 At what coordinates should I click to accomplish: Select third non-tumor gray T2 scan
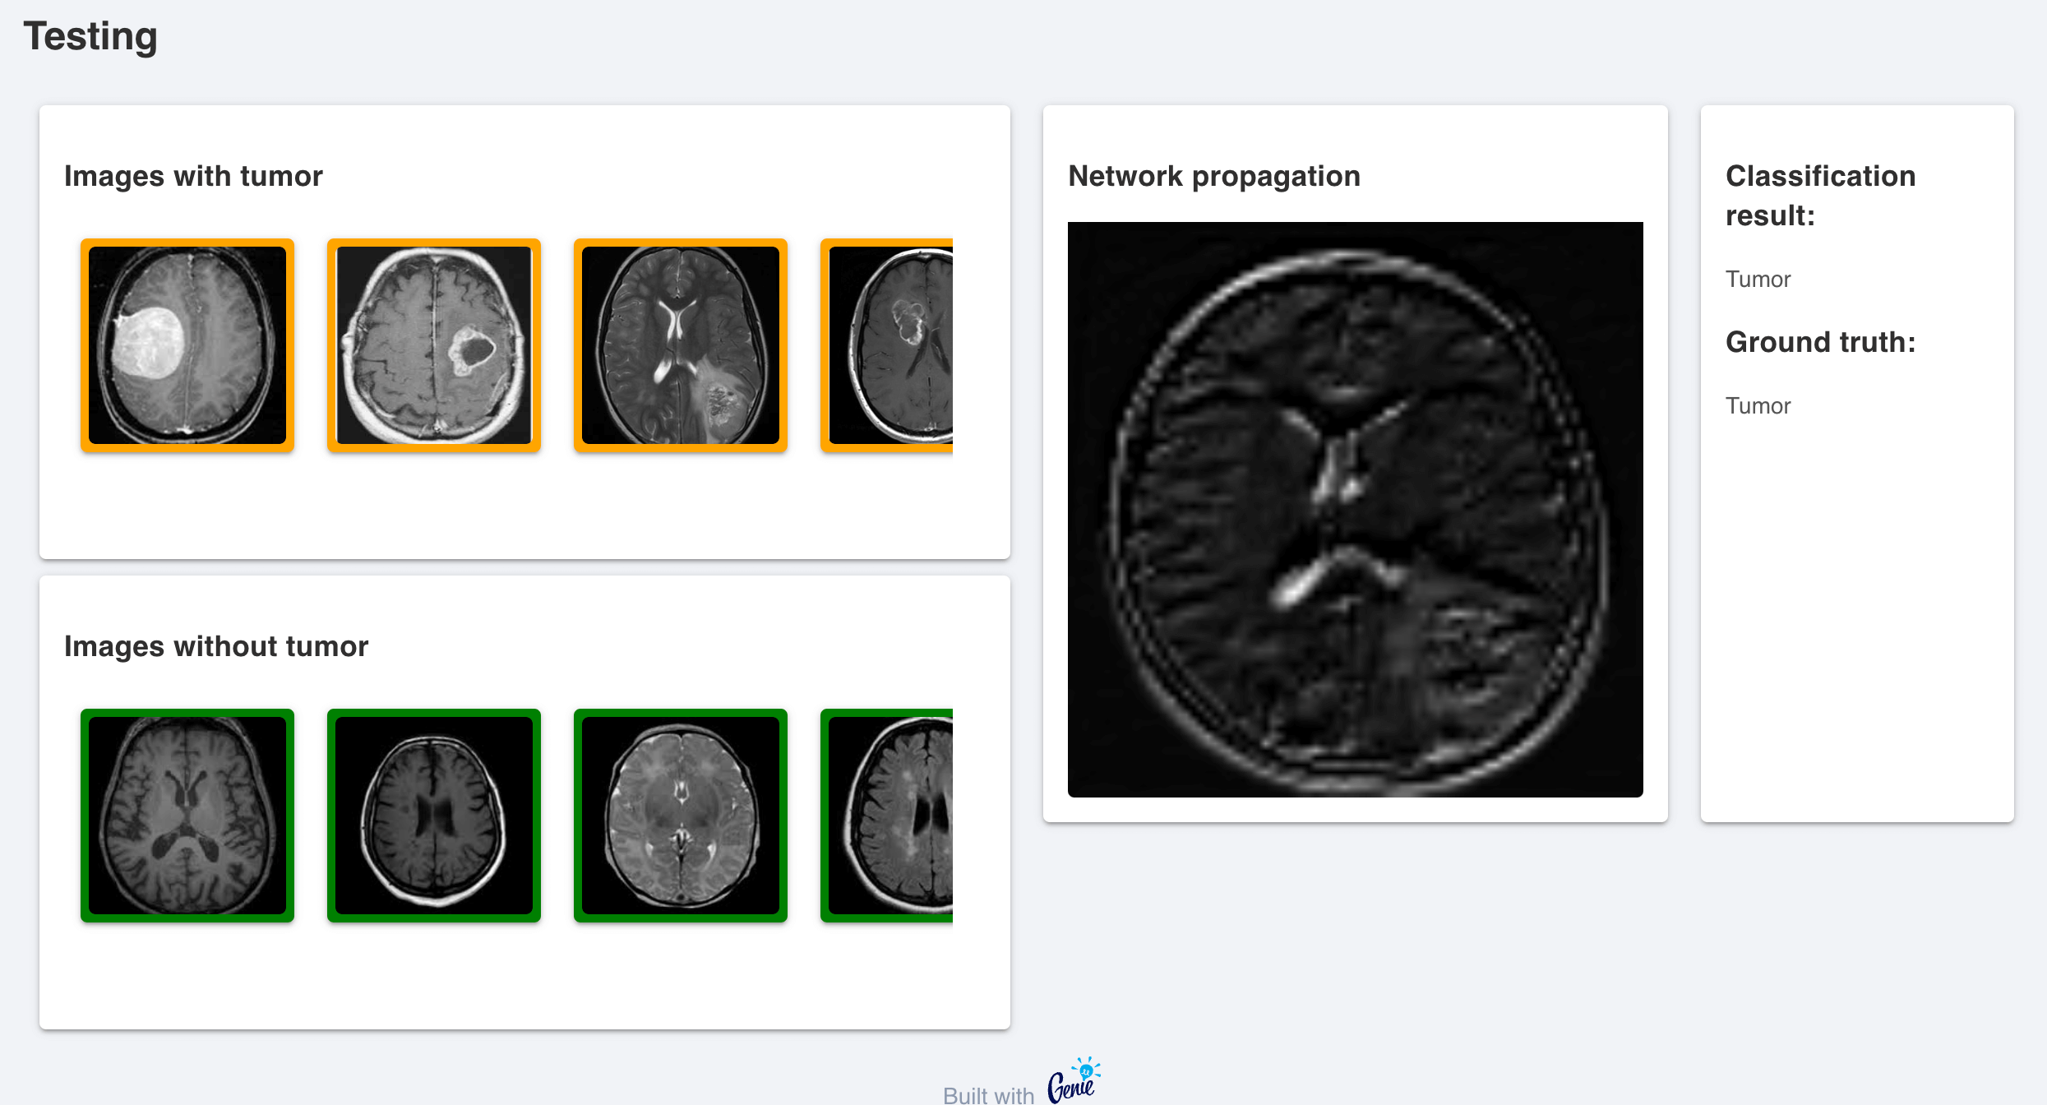click(x=681, y=816)
